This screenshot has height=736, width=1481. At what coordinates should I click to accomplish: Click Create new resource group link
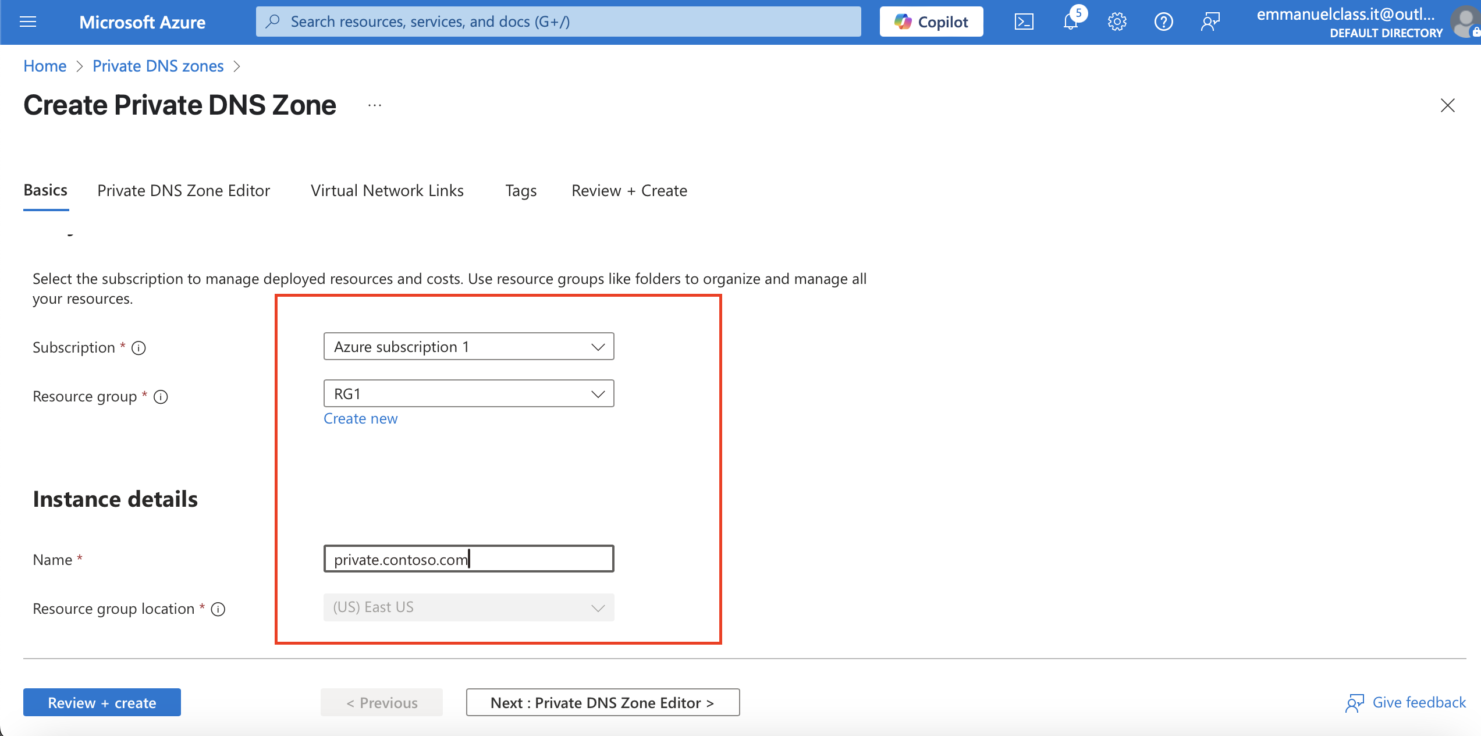[361, 419]
